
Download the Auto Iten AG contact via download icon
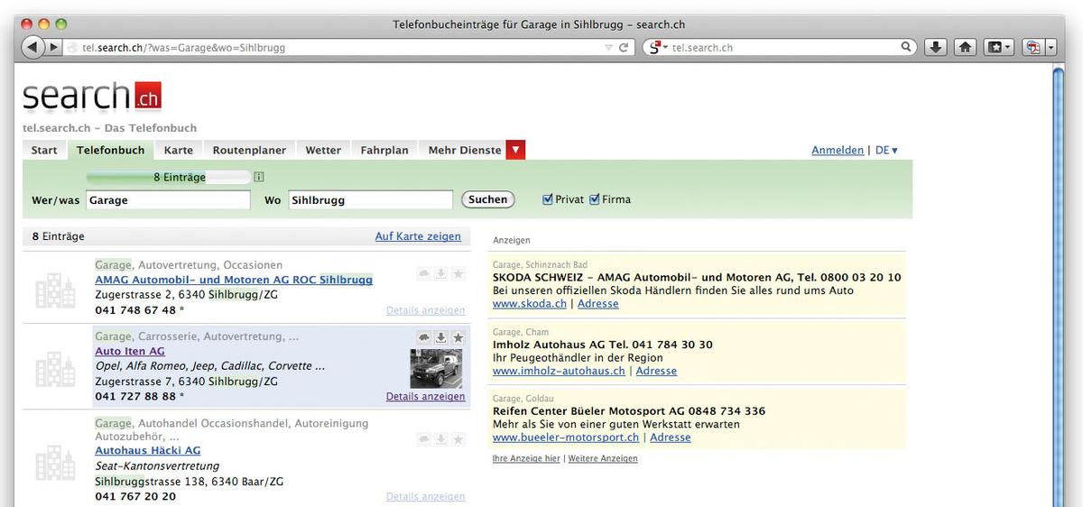click(440, 337)
